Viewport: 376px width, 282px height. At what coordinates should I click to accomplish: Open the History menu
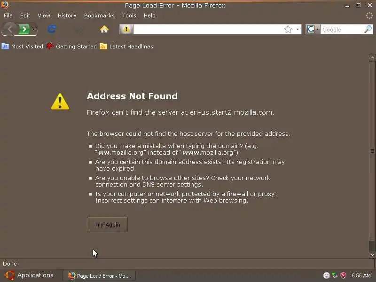pos(67,16)
